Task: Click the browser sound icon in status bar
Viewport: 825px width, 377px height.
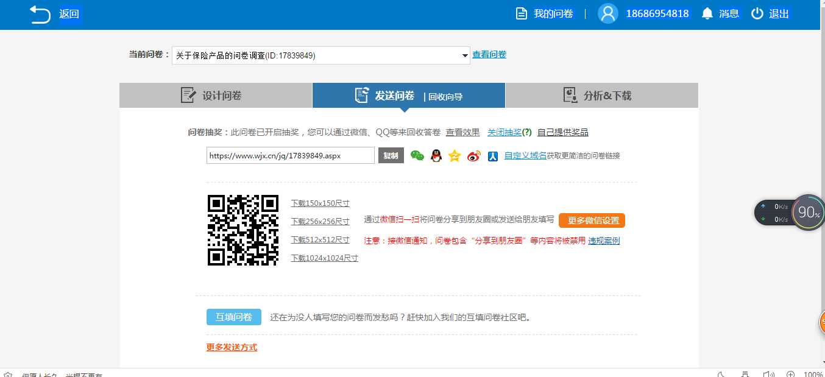Action: [x=768, y=374]
